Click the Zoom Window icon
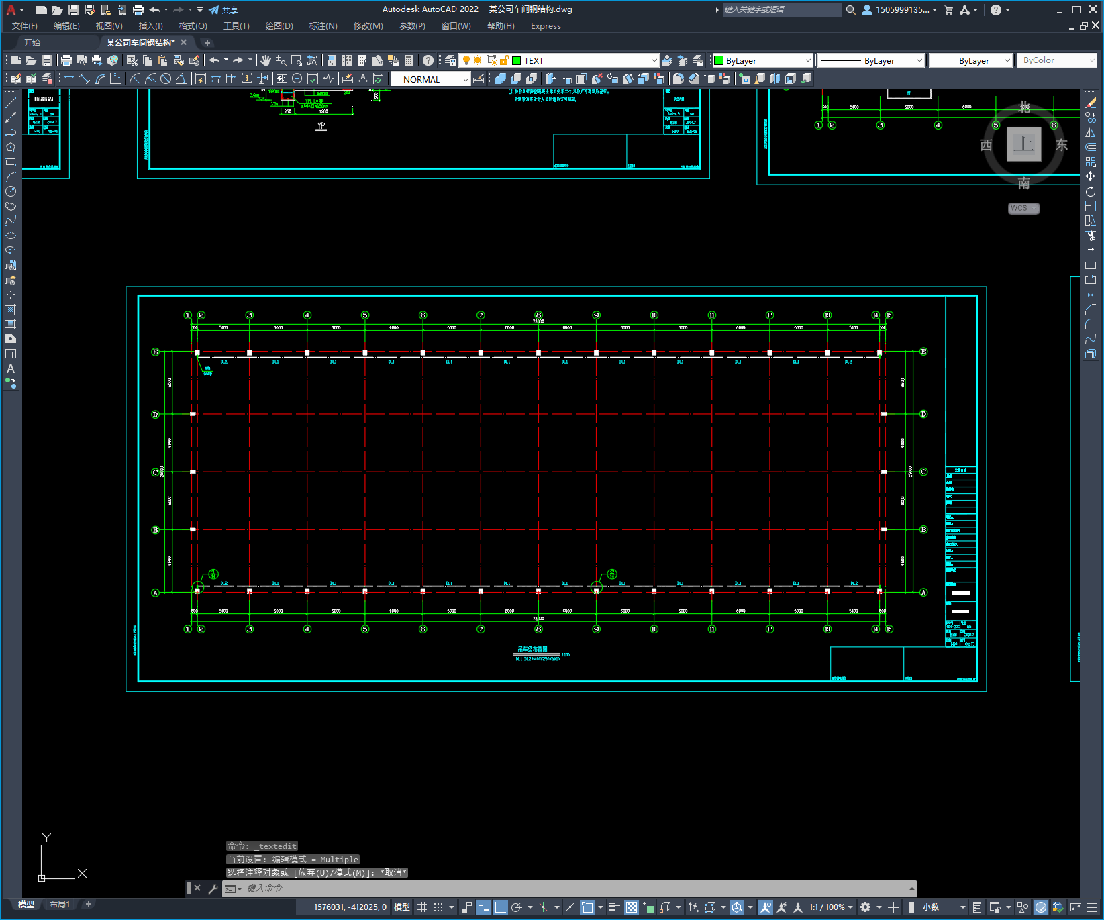The height and width of the screenshot is (920, 1104). click(296, 60)
